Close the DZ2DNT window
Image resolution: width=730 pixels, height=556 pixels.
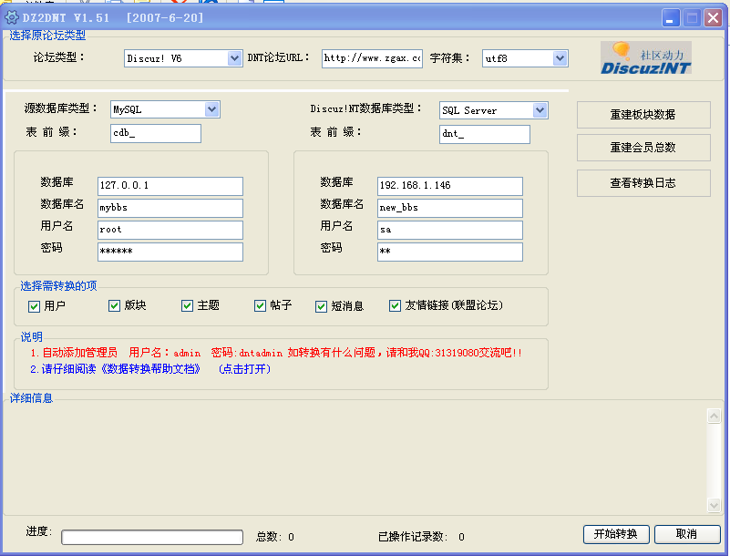713,18
